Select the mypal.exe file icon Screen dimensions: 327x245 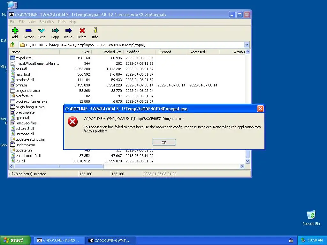pyautogui.click(x=13, y=58)
